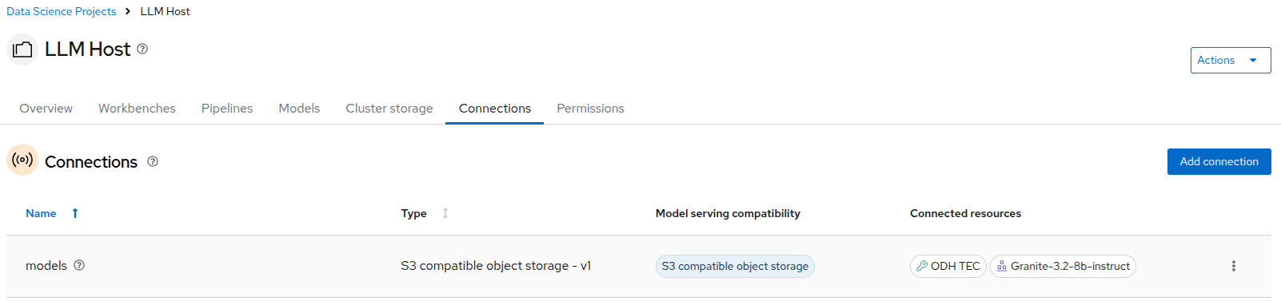Open the Workbenches tab

point(137,109)
